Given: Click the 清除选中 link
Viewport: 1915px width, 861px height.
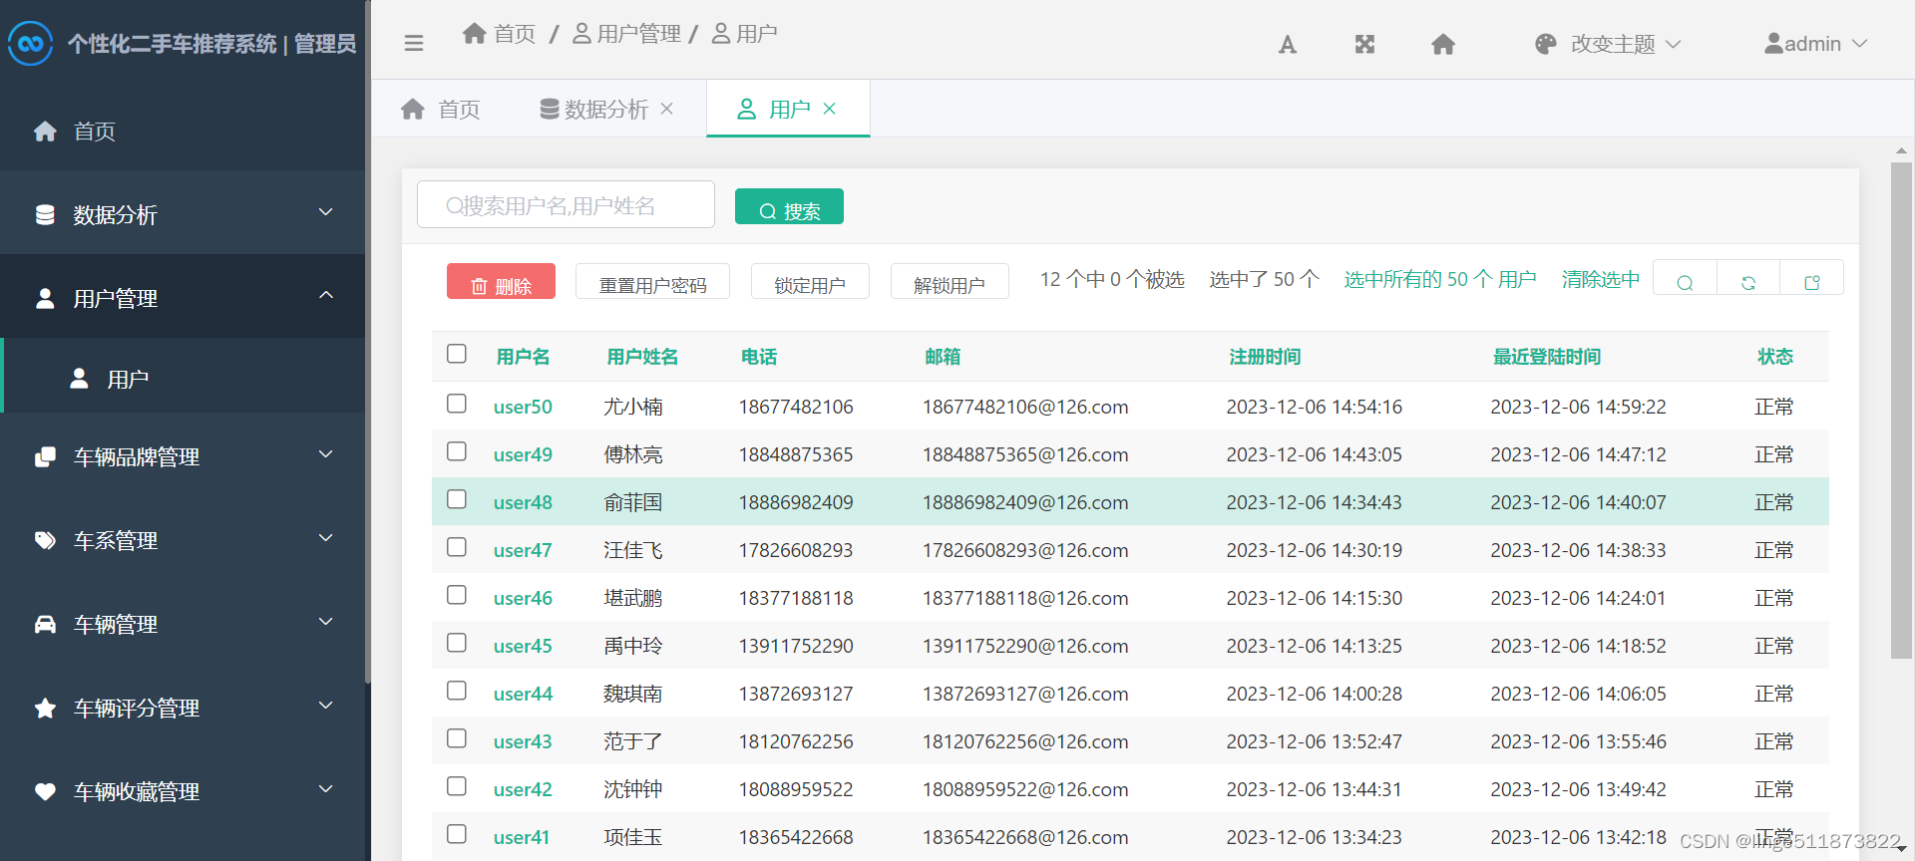Looking at the screenshot, I should click(x=1601, y=279).
